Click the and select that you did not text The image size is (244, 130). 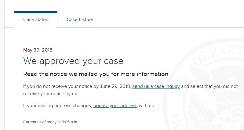coord(209,86)
